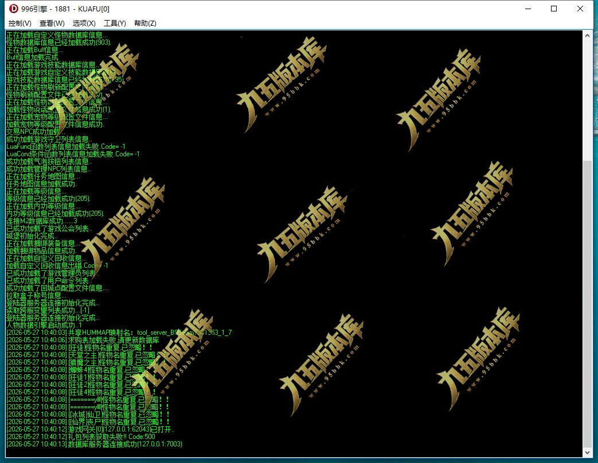
Task: Click log line '城堡初始化完成..'
Action: [x=33, y=236]
